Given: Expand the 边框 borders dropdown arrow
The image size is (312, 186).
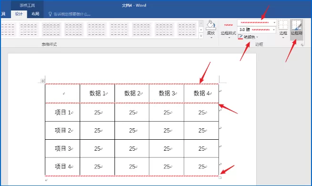Looking at the screenshot, I should coord(283,38).
